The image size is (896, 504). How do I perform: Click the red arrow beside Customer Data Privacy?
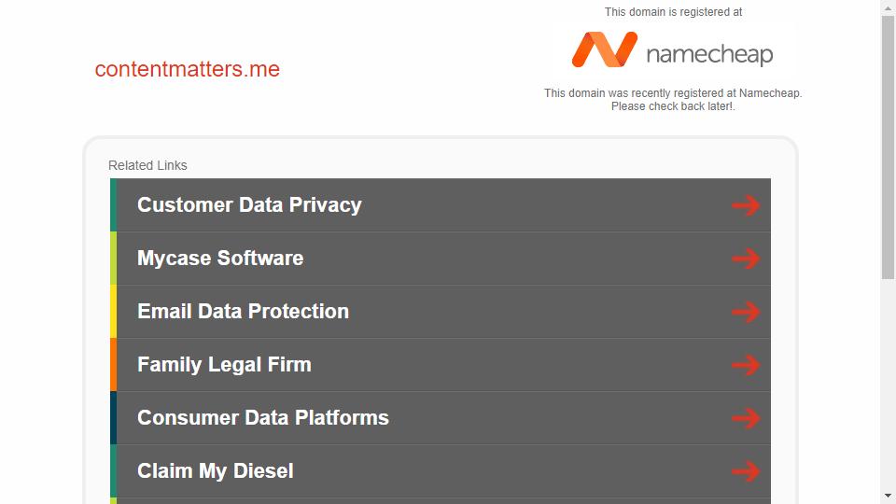[x=746, y=205]
